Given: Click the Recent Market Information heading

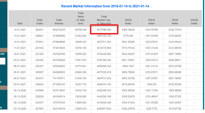Looking at the screenshot, I should pos(105,6).
